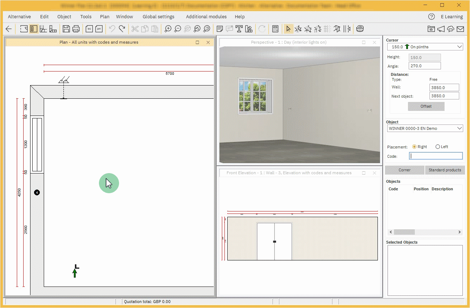Open the calculator tool icon
The width and height of the screenshot is (470, 308).
pyautogui.click(x=275, y=29)
